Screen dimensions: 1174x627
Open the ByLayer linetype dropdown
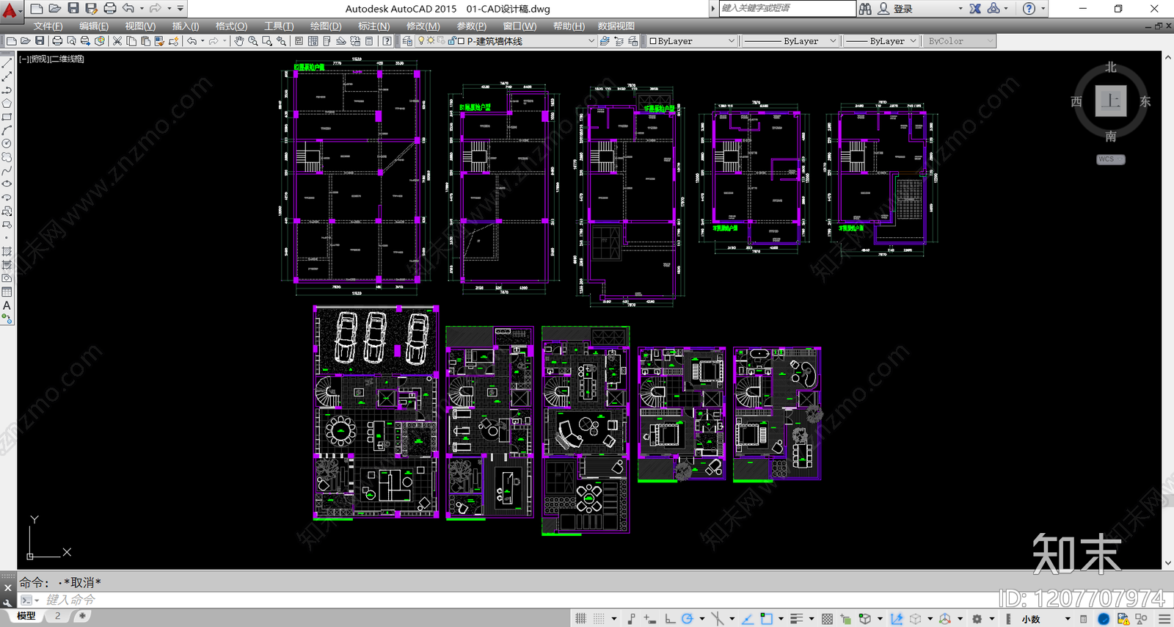[790, 41]
